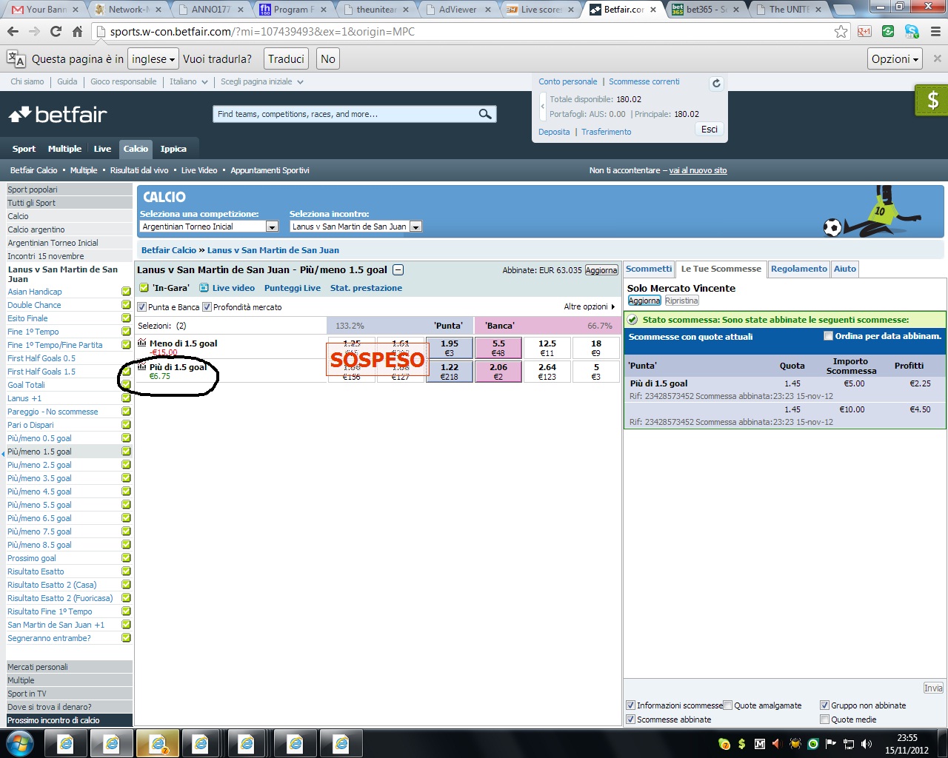The image size is (948, 758).
Task: Click the Ripristina button
Action: [681, 301]
